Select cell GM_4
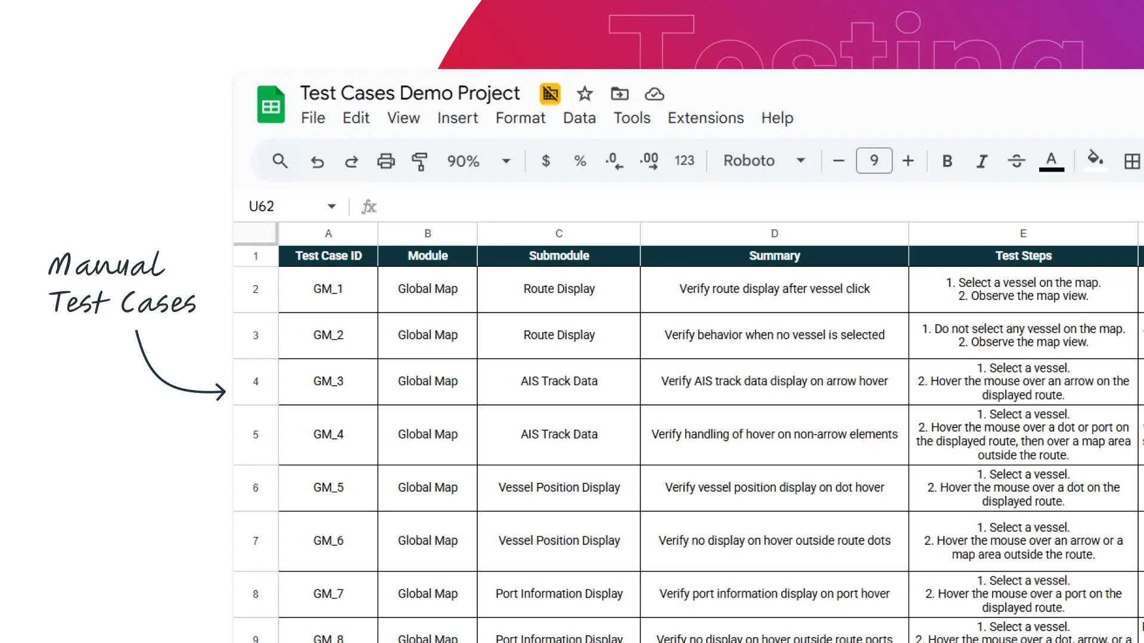Viewport: 1144px width, 643px height. [x=328, y=435]
